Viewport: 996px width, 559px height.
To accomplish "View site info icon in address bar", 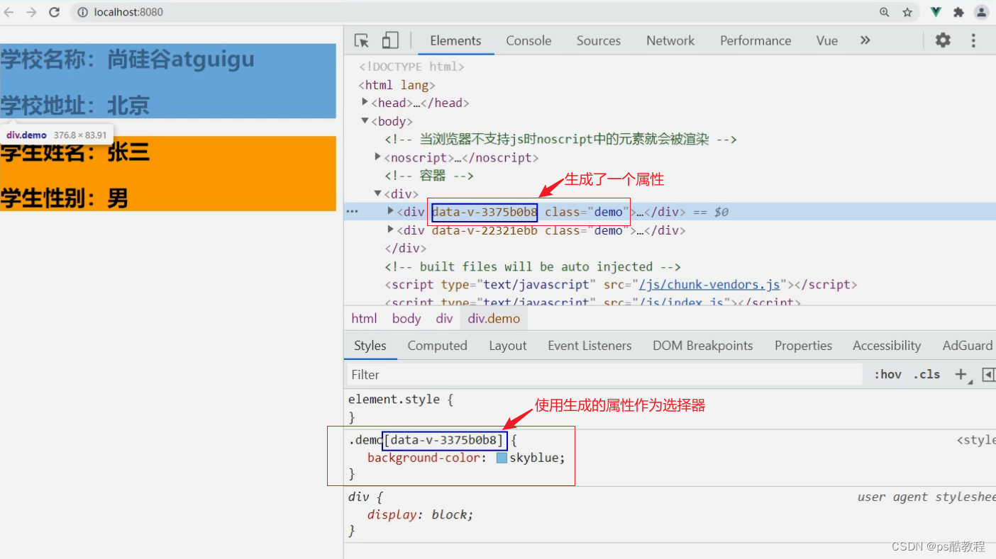I will [x=82, y=12].
